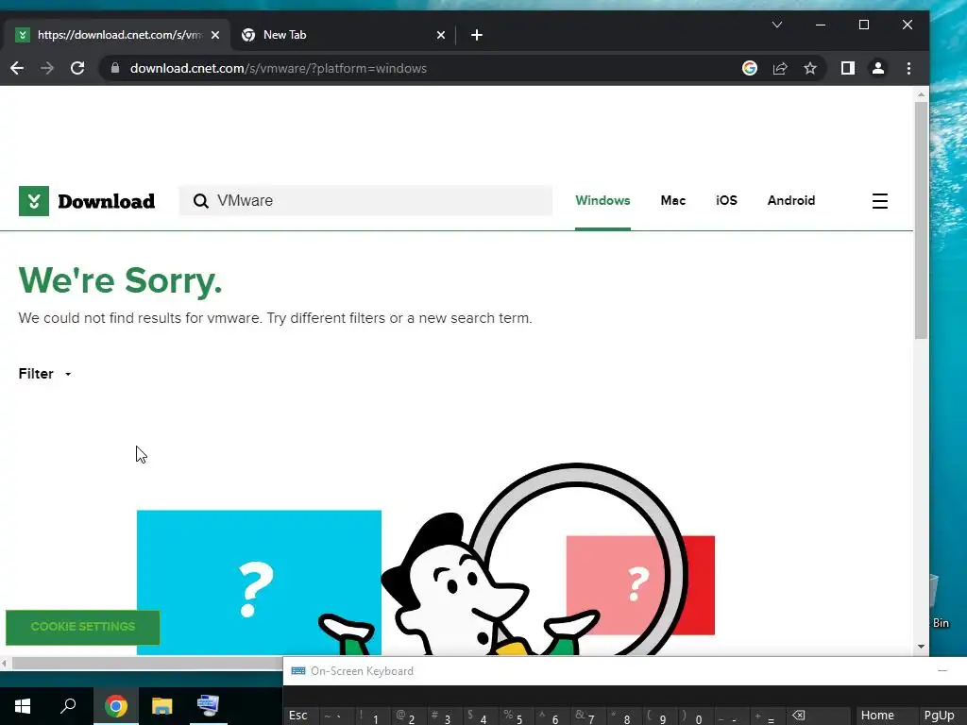Image resolution: width=967 pixels, height=725 pixels.
Task: Click the search magnifier icon
Action: [200, 201]
